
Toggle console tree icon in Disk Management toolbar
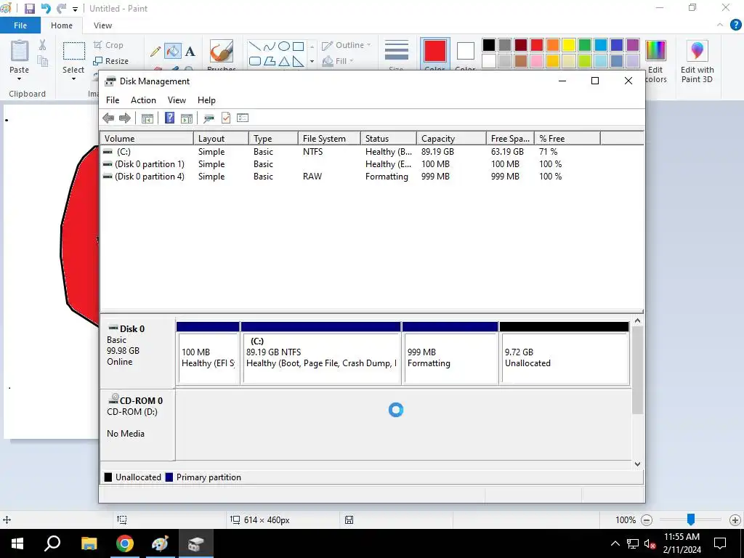point(147,118)
